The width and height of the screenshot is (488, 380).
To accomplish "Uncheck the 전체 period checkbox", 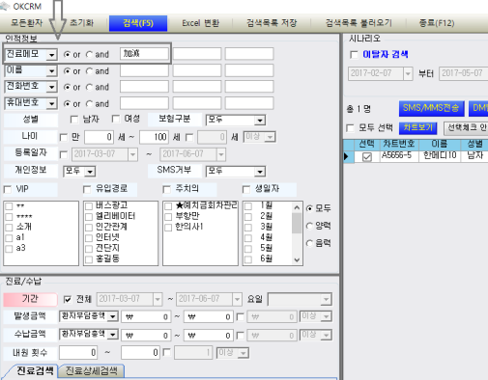I will tap(68, 300).
